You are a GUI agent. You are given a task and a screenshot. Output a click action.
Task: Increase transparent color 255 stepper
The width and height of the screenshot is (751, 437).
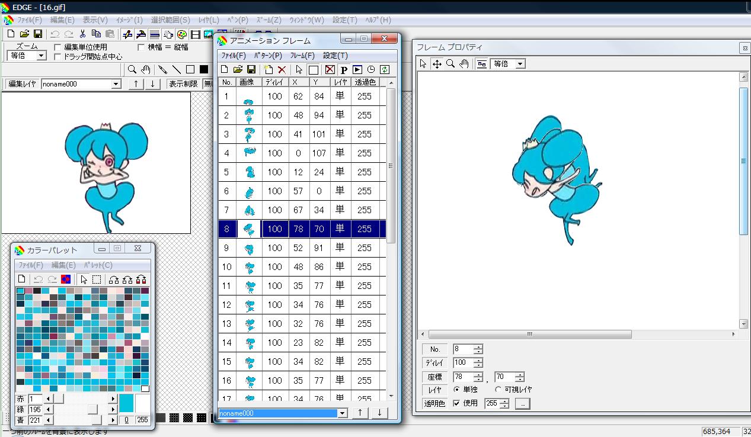tap(504, 401)
